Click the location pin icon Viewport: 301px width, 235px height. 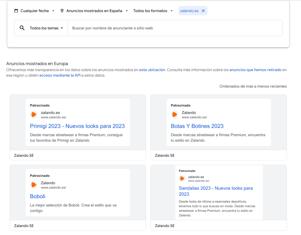(62, 11)
